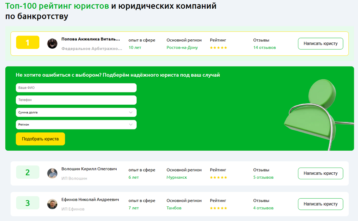358x221 pixels.
Task: Click rank badge "2" next to Волошин
Action: pos(27,172)
